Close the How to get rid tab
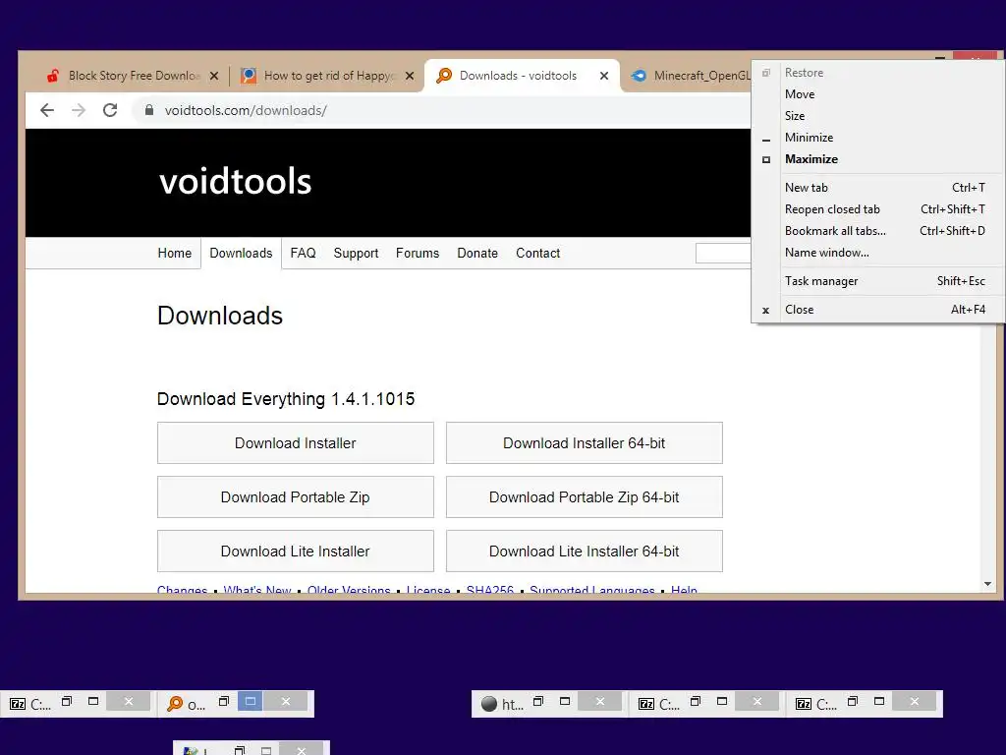 (410, 76)
